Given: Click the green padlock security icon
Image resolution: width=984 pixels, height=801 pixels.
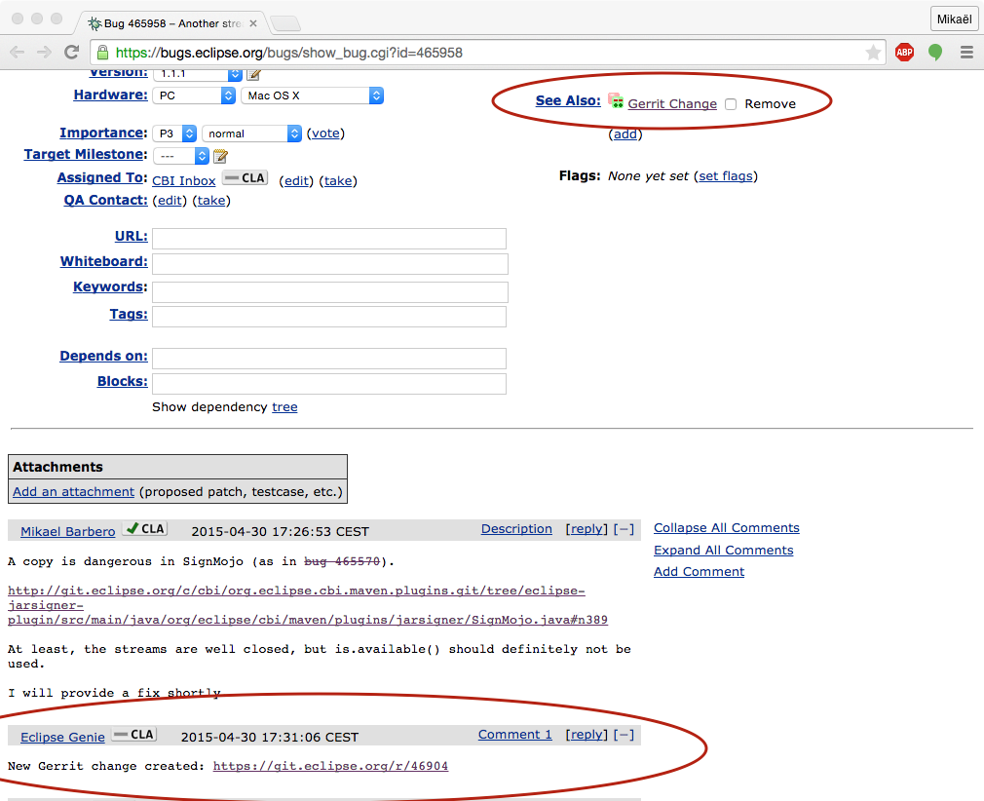Looking at the screenshot, I should (x=102, y=52).
